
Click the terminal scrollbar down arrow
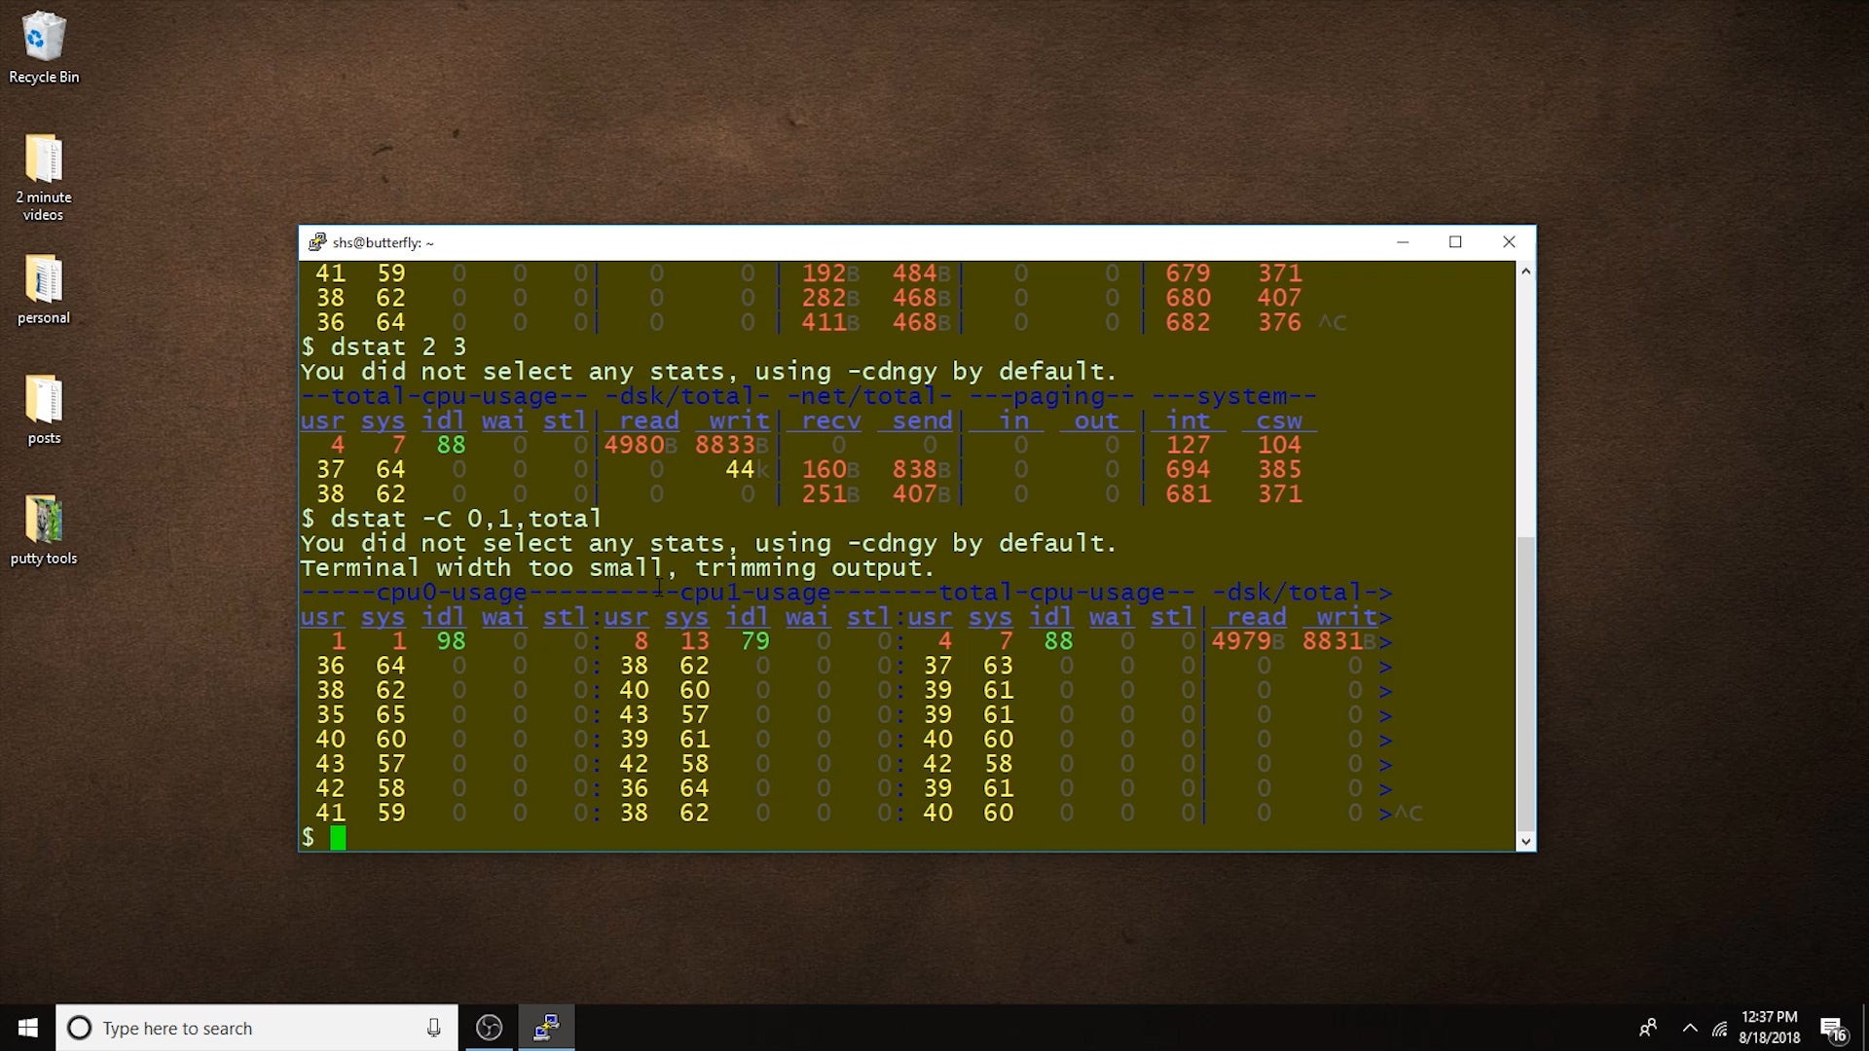pyautogui.click(x=1525, y=842)
